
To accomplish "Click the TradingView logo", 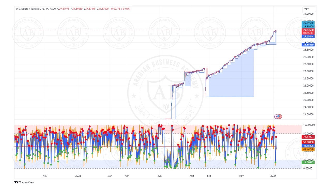I will point(24,182).
